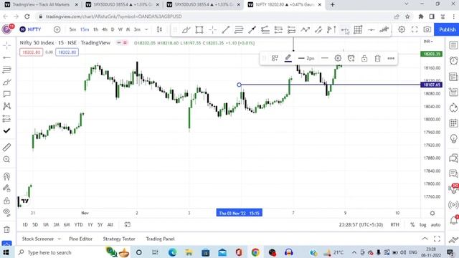Viewport: 459px width, 258px height.
Task: Open line style selector in drawing toolbar
Action: (x=325, y=58)
